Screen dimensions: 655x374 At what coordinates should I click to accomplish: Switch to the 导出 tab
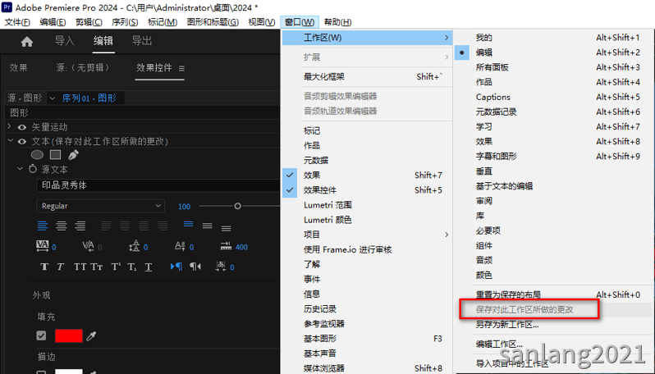tap(142, 41)
